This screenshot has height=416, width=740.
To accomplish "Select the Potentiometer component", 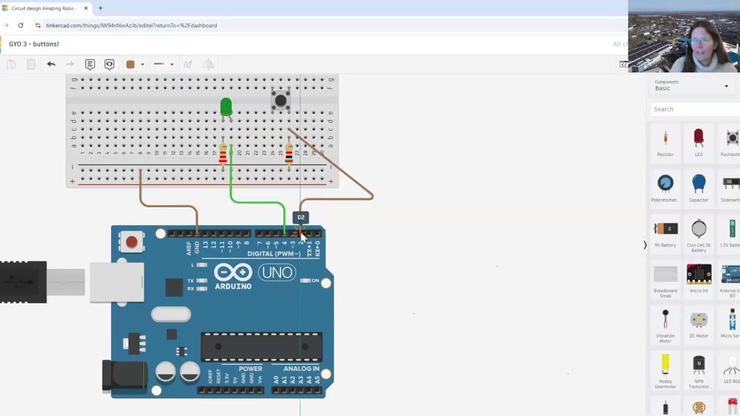I will pyautogui.click(x=665, y=188).
